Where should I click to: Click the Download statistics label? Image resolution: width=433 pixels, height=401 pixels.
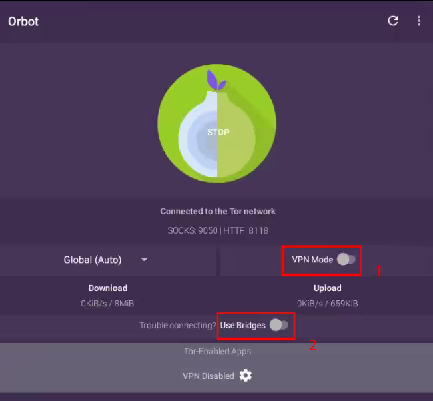(108, 288)
